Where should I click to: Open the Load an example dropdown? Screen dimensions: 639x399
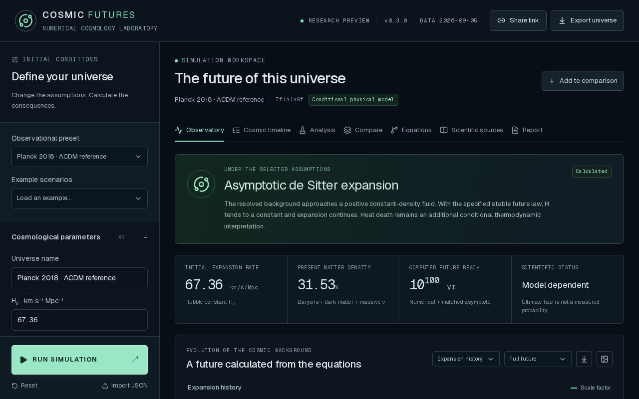[x=79, y=198]
